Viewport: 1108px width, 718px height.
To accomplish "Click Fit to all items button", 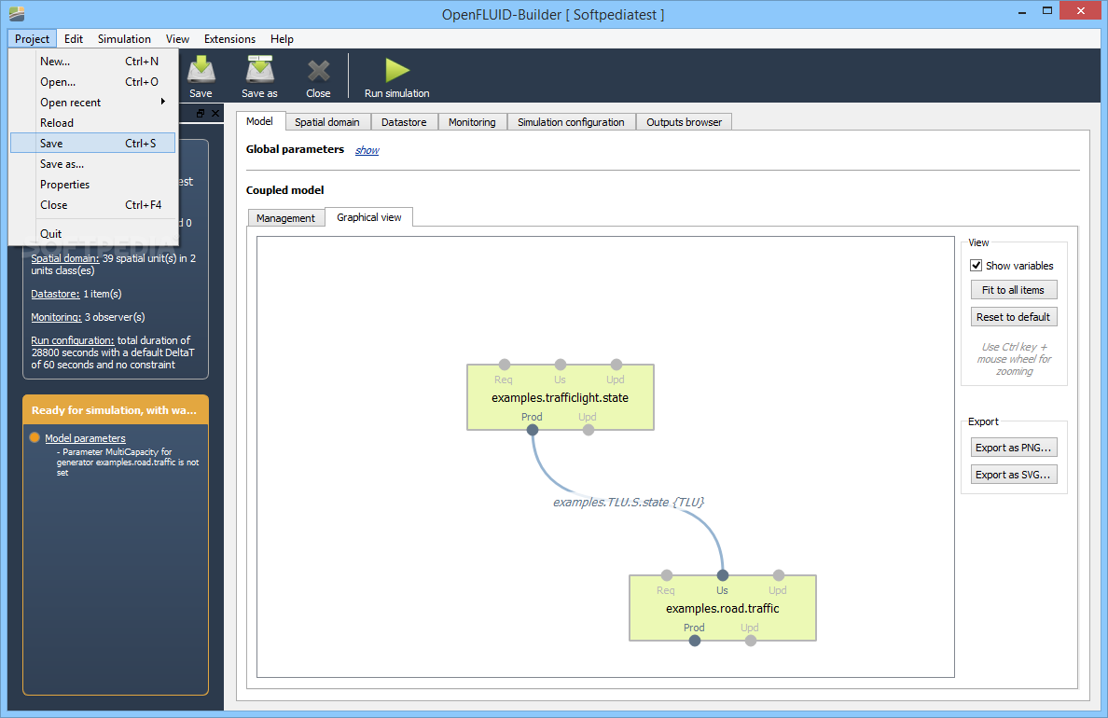I will click(x=1013, y=290).
